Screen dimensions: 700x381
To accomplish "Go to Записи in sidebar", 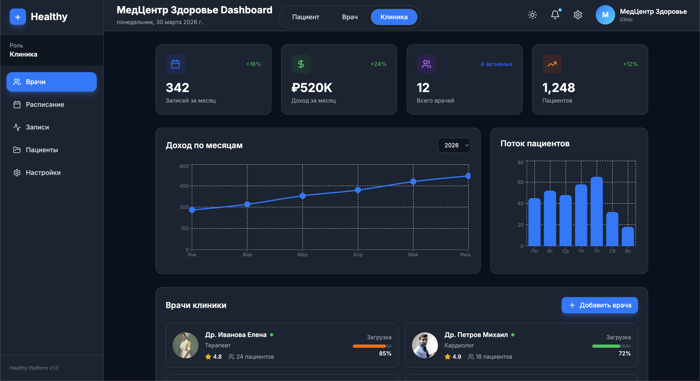I will (x=37, y=127).
